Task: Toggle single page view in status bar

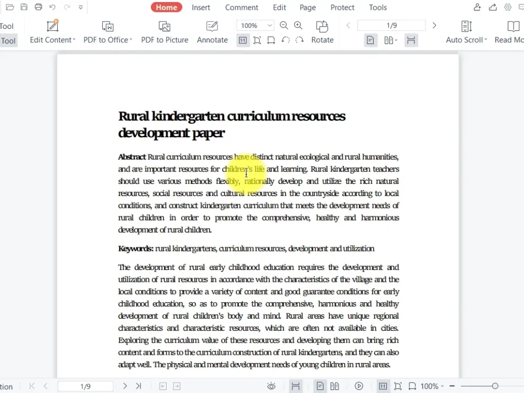Action: (x=320, y=386)
